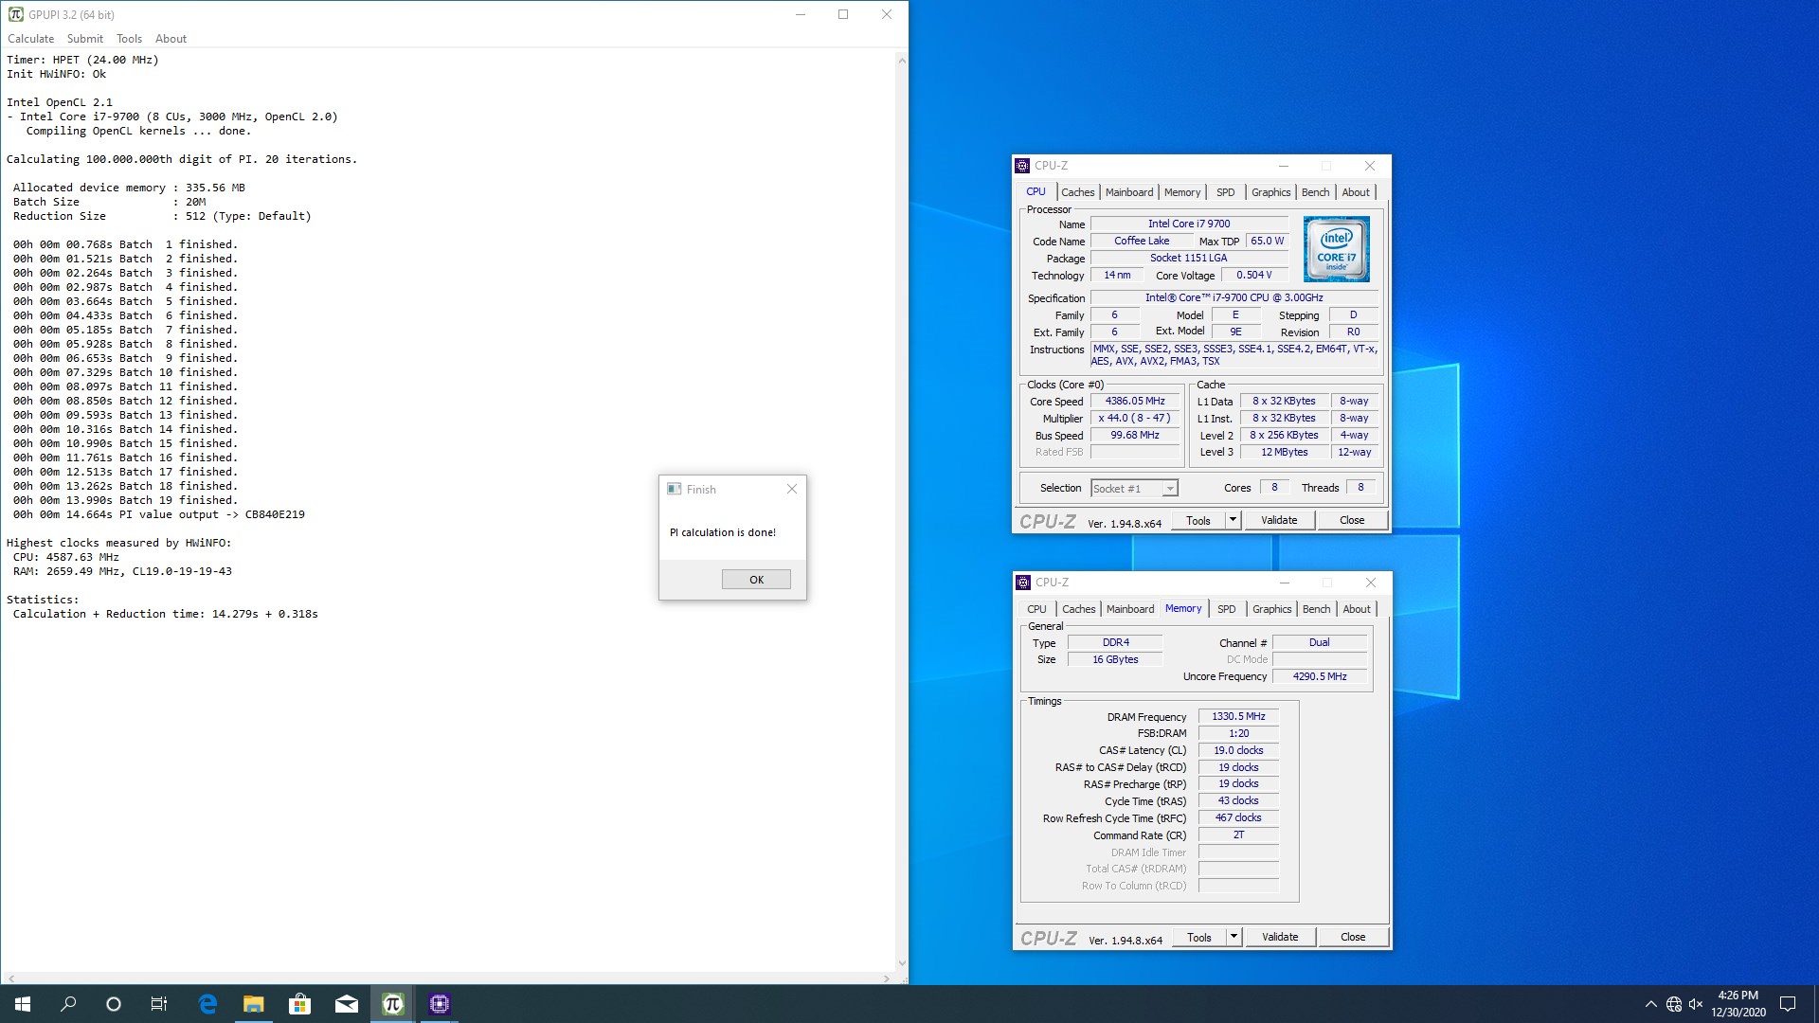
Task: Minimize the top CPU-Z window
Action: pyautogui.click(x=1284, y=166)
